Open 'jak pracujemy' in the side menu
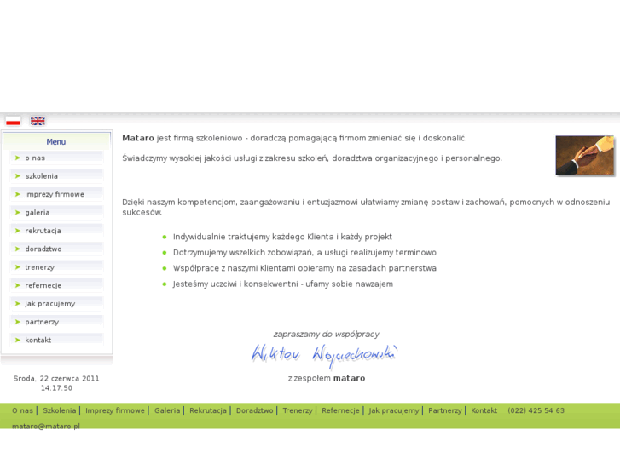Screen dimensions: 620x464 [56, 303]
